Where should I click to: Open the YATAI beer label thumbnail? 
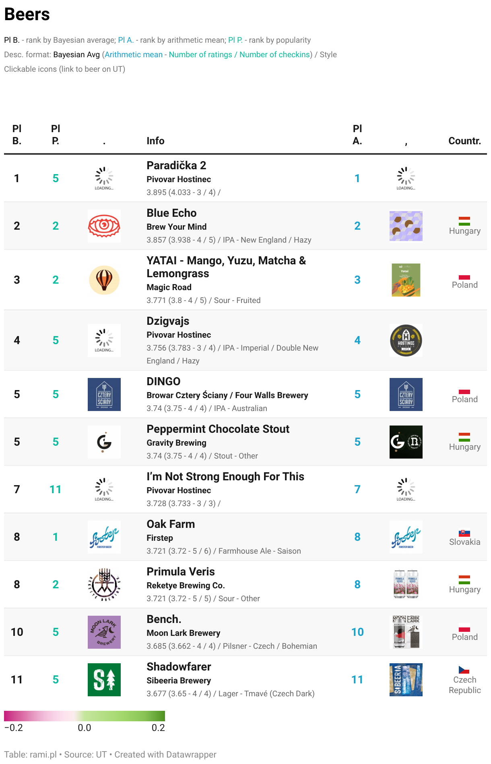pyautogui.click(x=406, y=280)
